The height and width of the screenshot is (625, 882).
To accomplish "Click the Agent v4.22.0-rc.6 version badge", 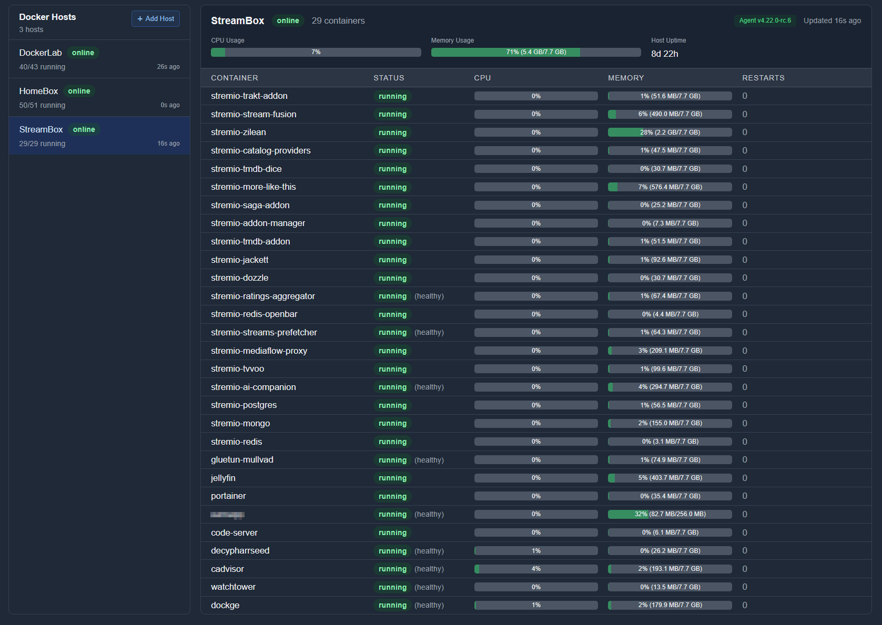I will [x=765, y=21].
